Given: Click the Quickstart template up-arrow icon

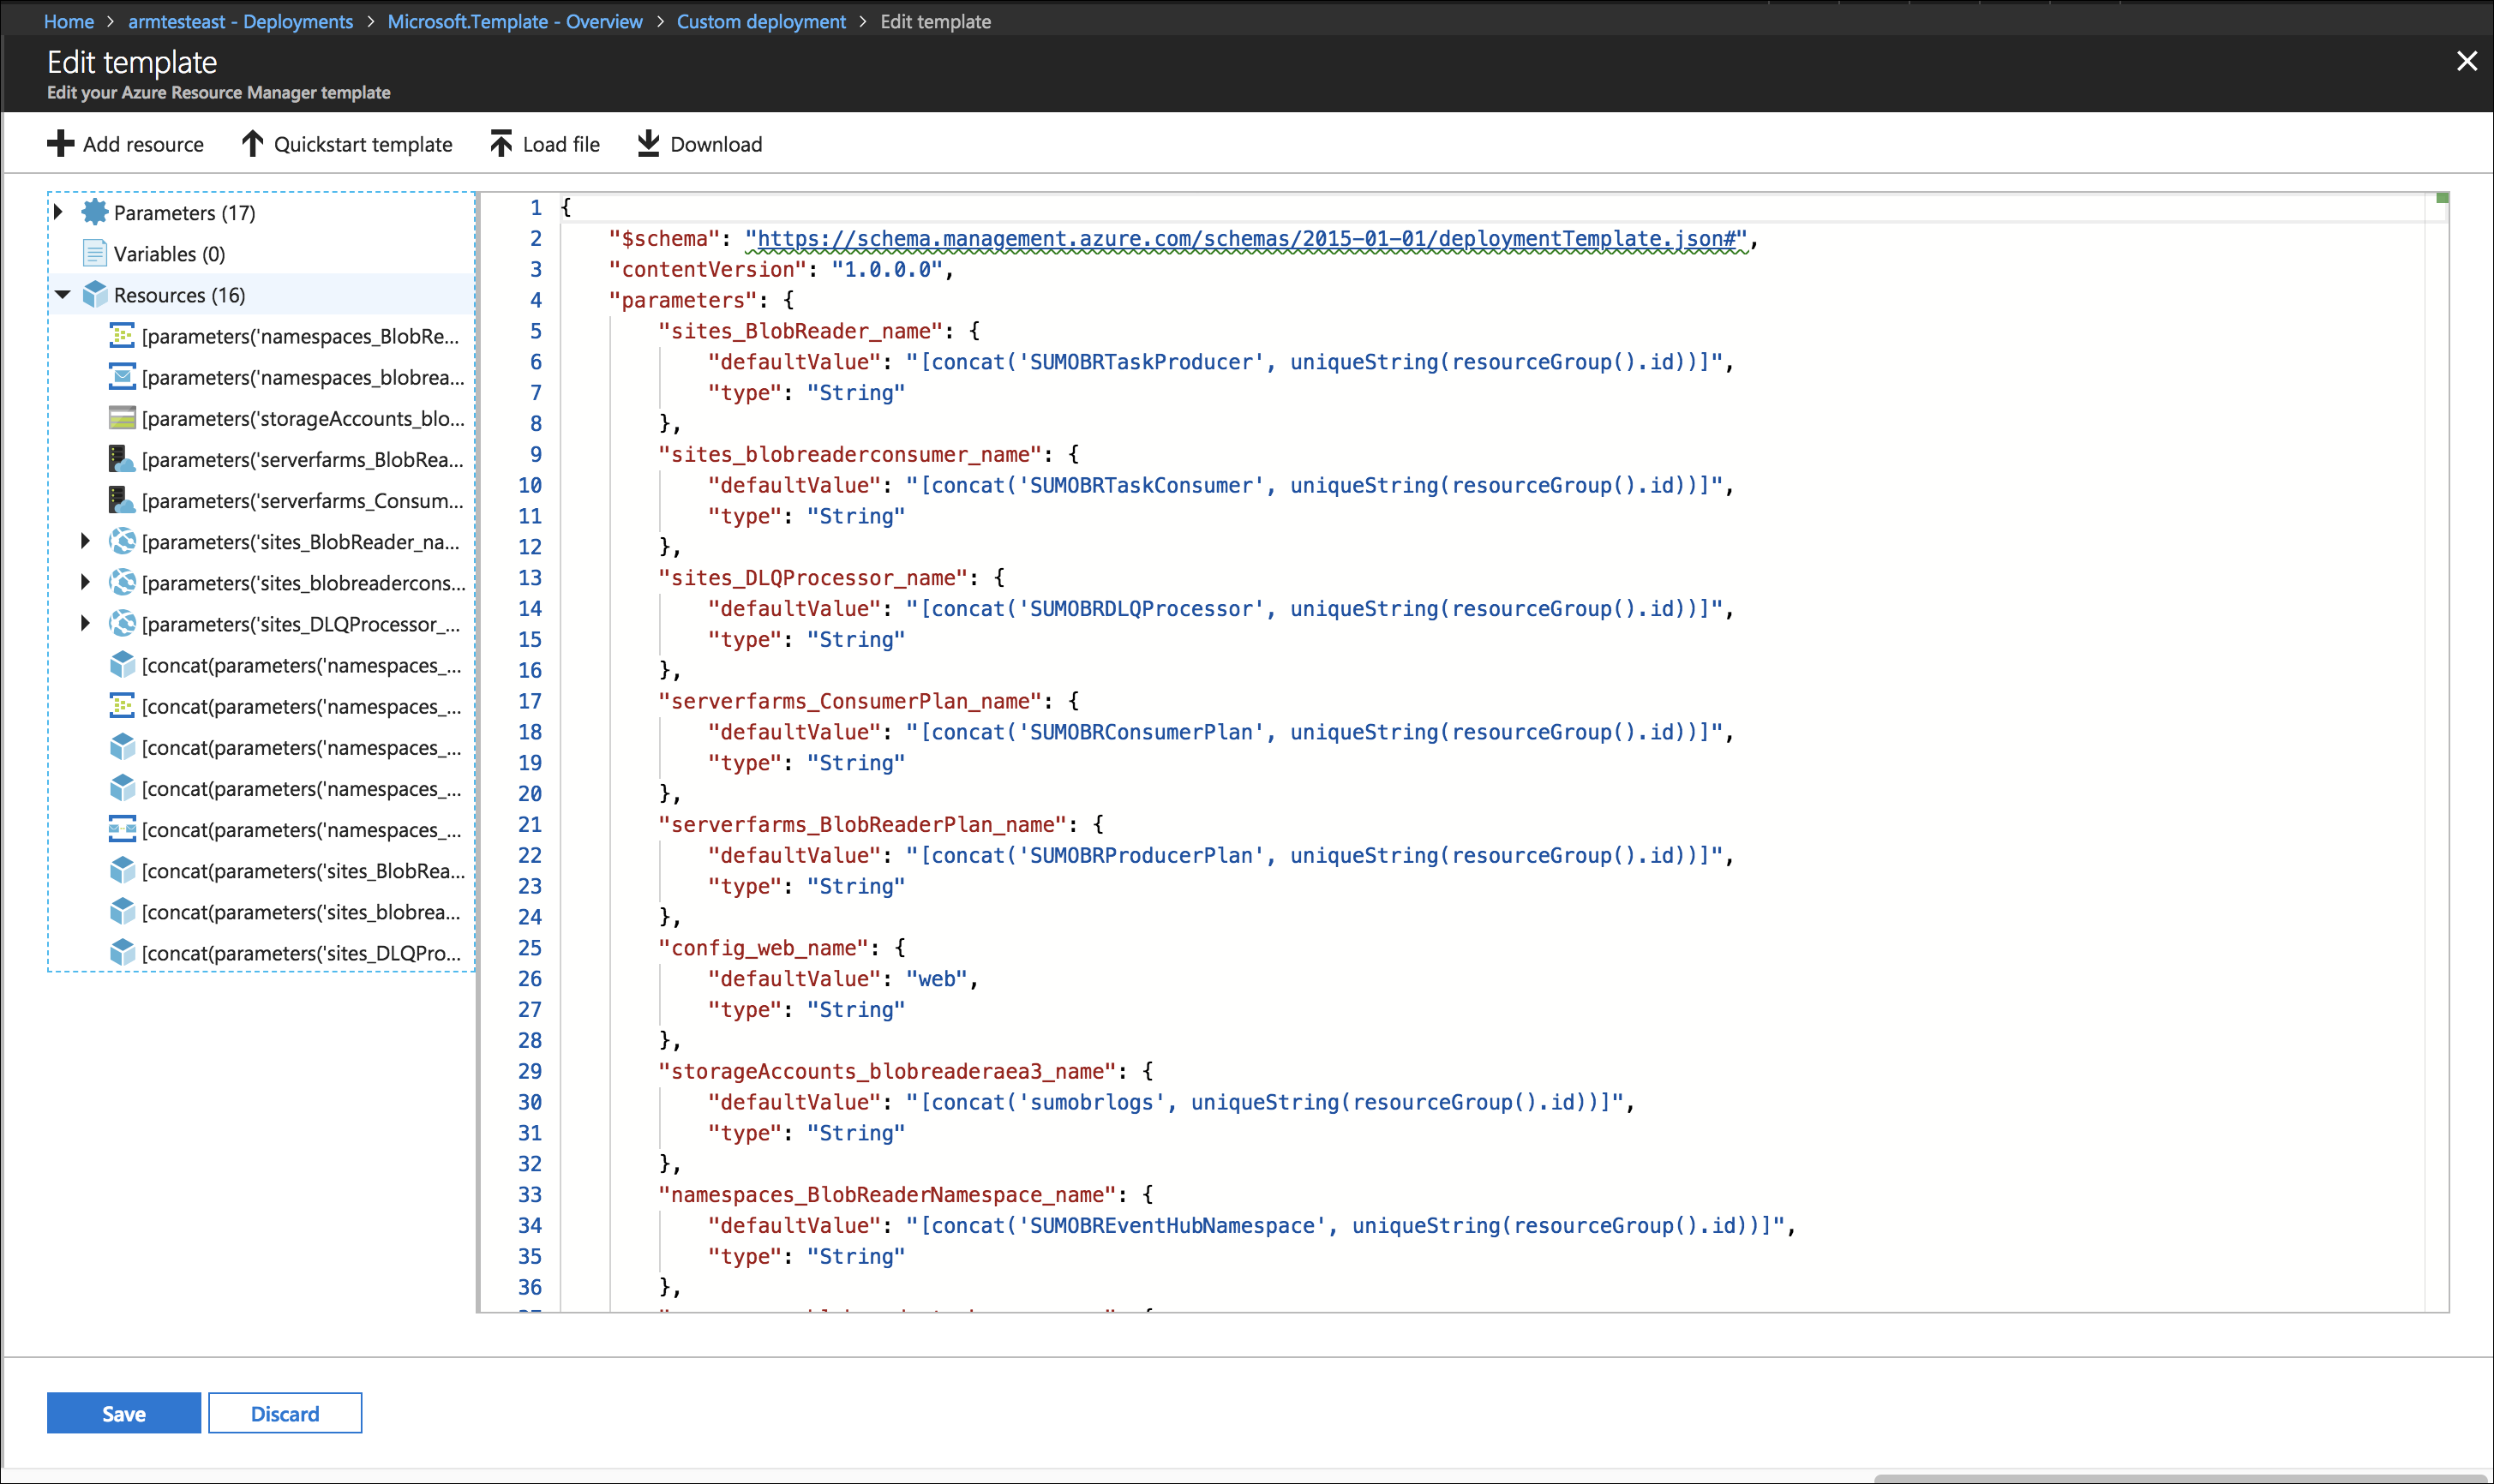Looking at the screenshot, I should [252, 144].
